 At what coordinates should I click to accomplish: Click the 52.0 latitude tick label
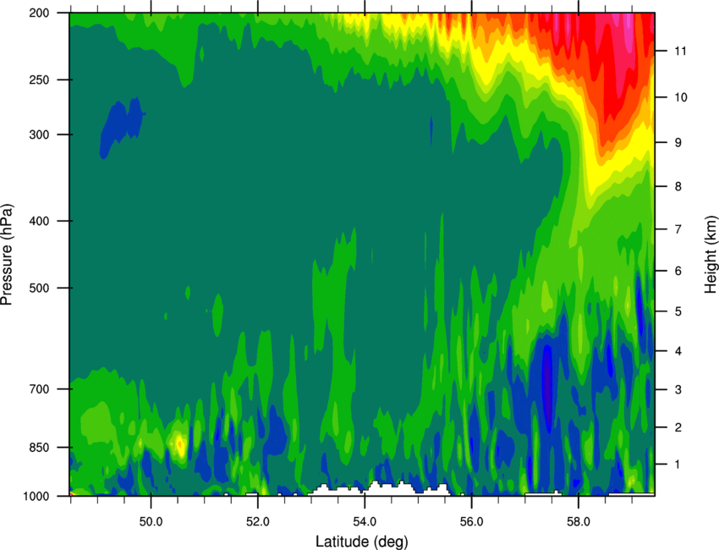[258, 522]
